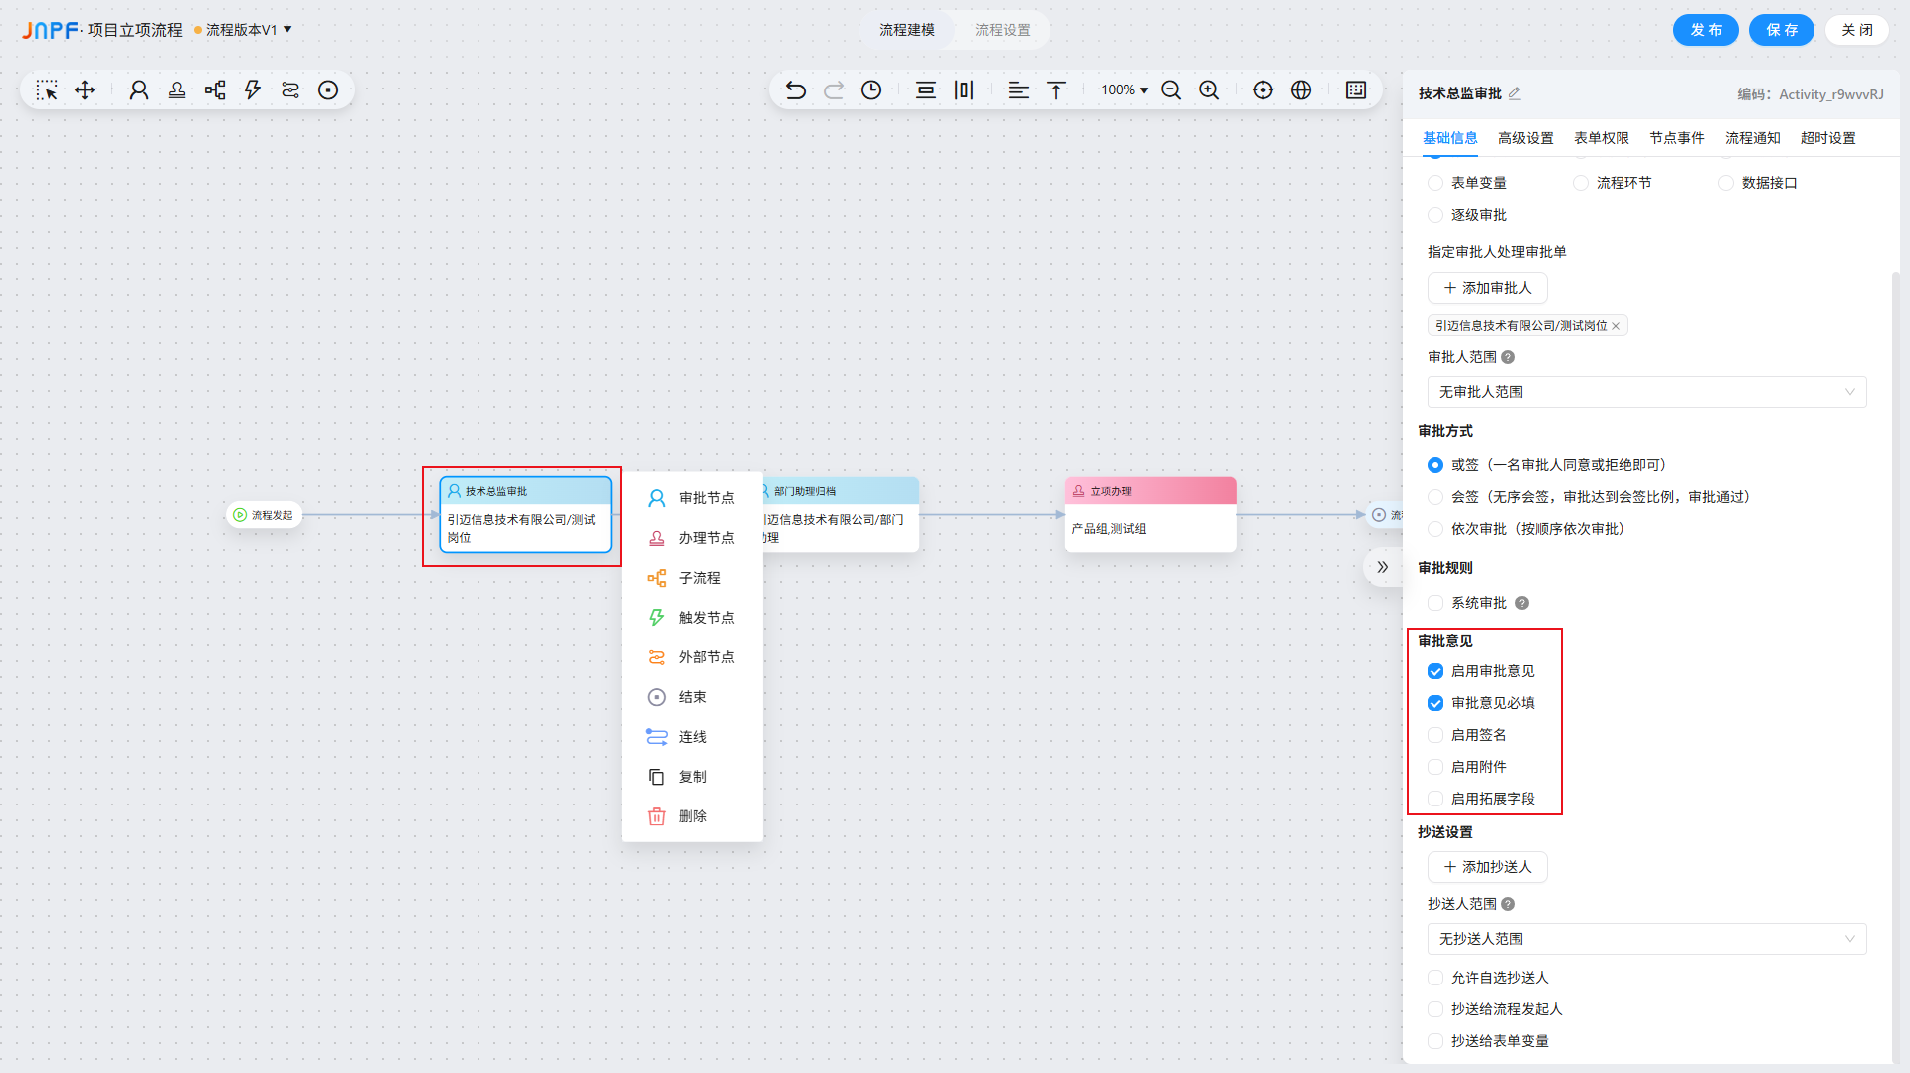This screenshot has width=1910, height=1073.
Task: Select the marquee selection tool
Action: point(47,90)
